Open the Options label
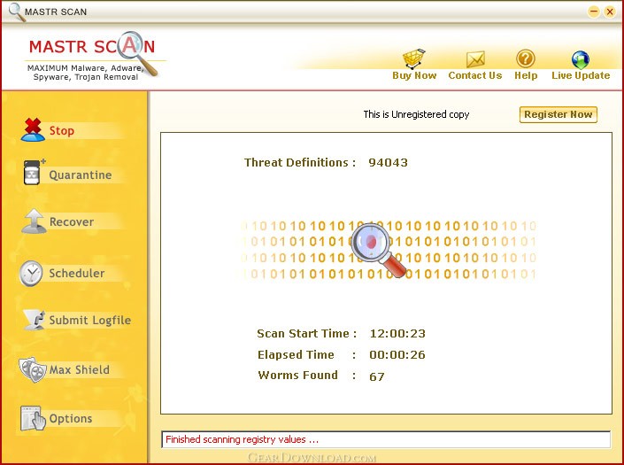This screenshot has width=624, height=465. click(x=71, y=418)
